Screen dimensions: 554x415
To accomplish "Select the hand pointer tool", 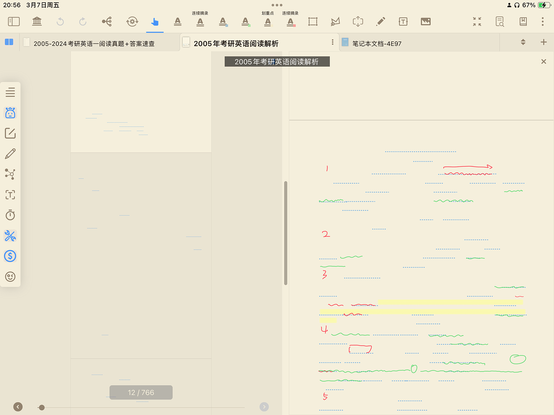I will tap(155, 22).
